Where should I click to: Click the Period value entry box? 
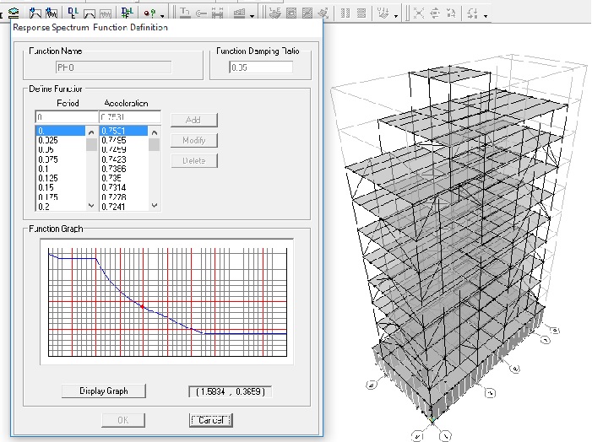click(66, 117)
